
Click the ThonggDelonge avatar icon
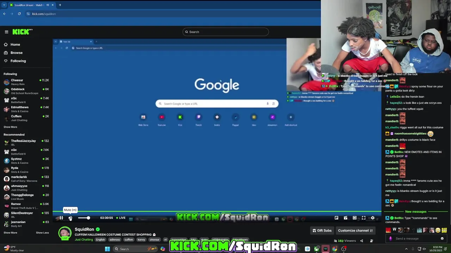(6, 197)
